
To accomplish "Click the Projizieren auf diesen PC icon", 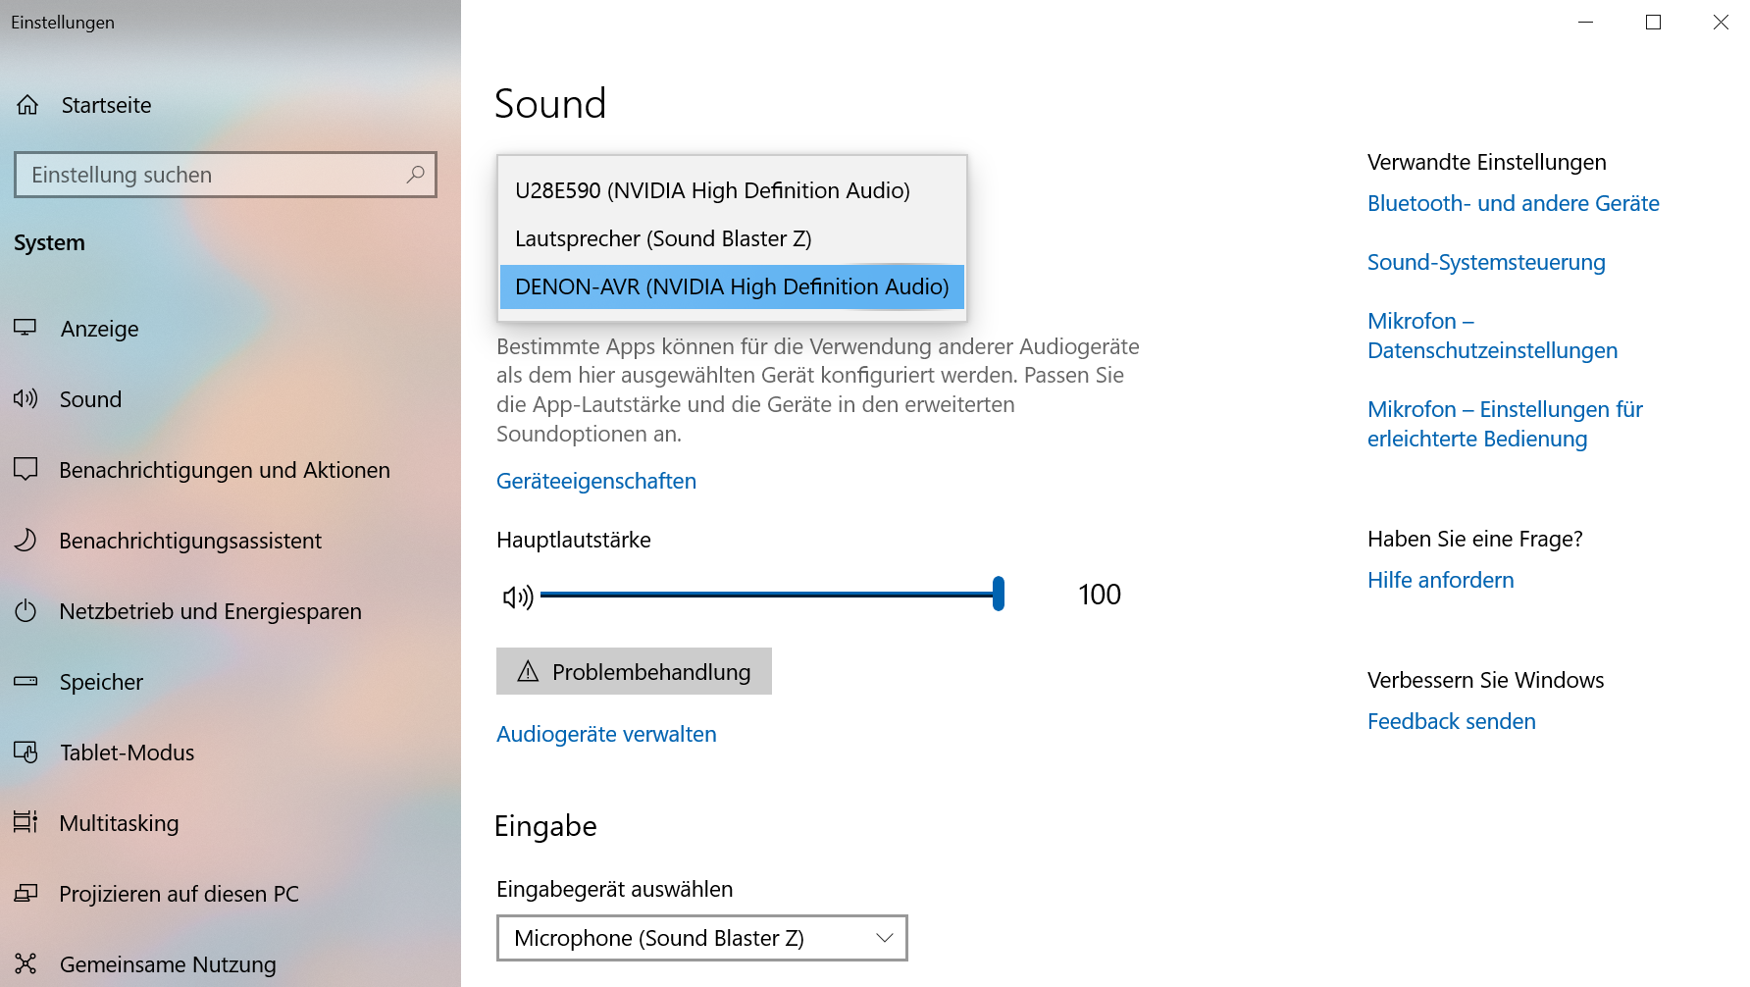I will click(26, 893).
